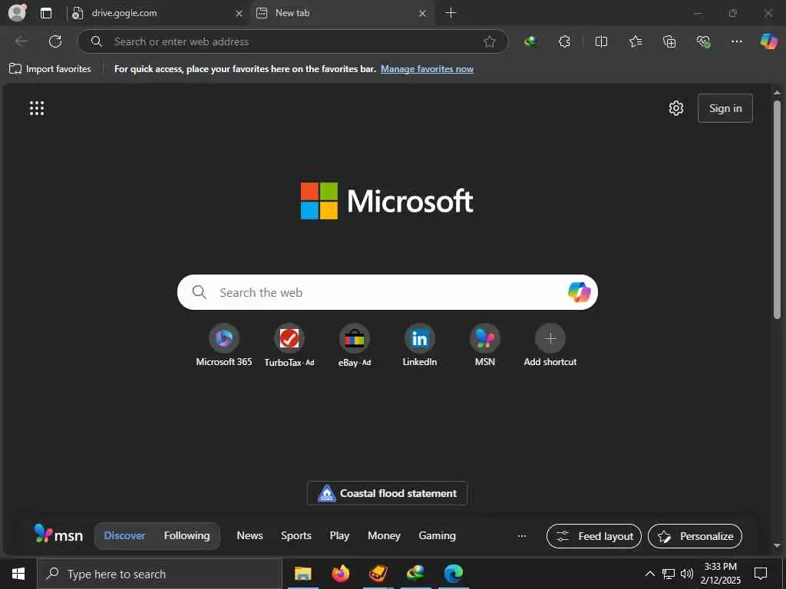The height and width of the screenshot is (589, 786).
Task: Open the Windows Start menu
Action: coord(18,574)
